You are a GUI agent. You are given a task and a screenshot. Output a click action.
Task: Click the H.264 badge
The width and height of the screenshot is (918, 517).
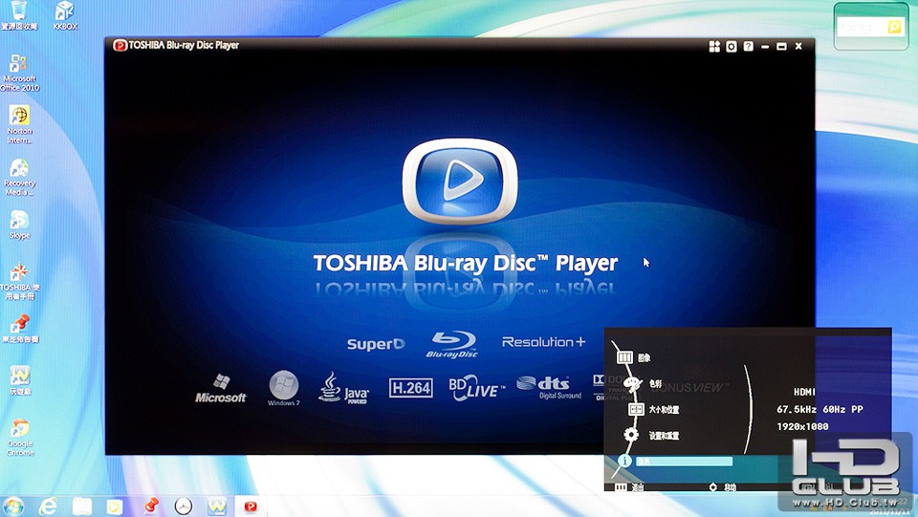pos(411,387)
